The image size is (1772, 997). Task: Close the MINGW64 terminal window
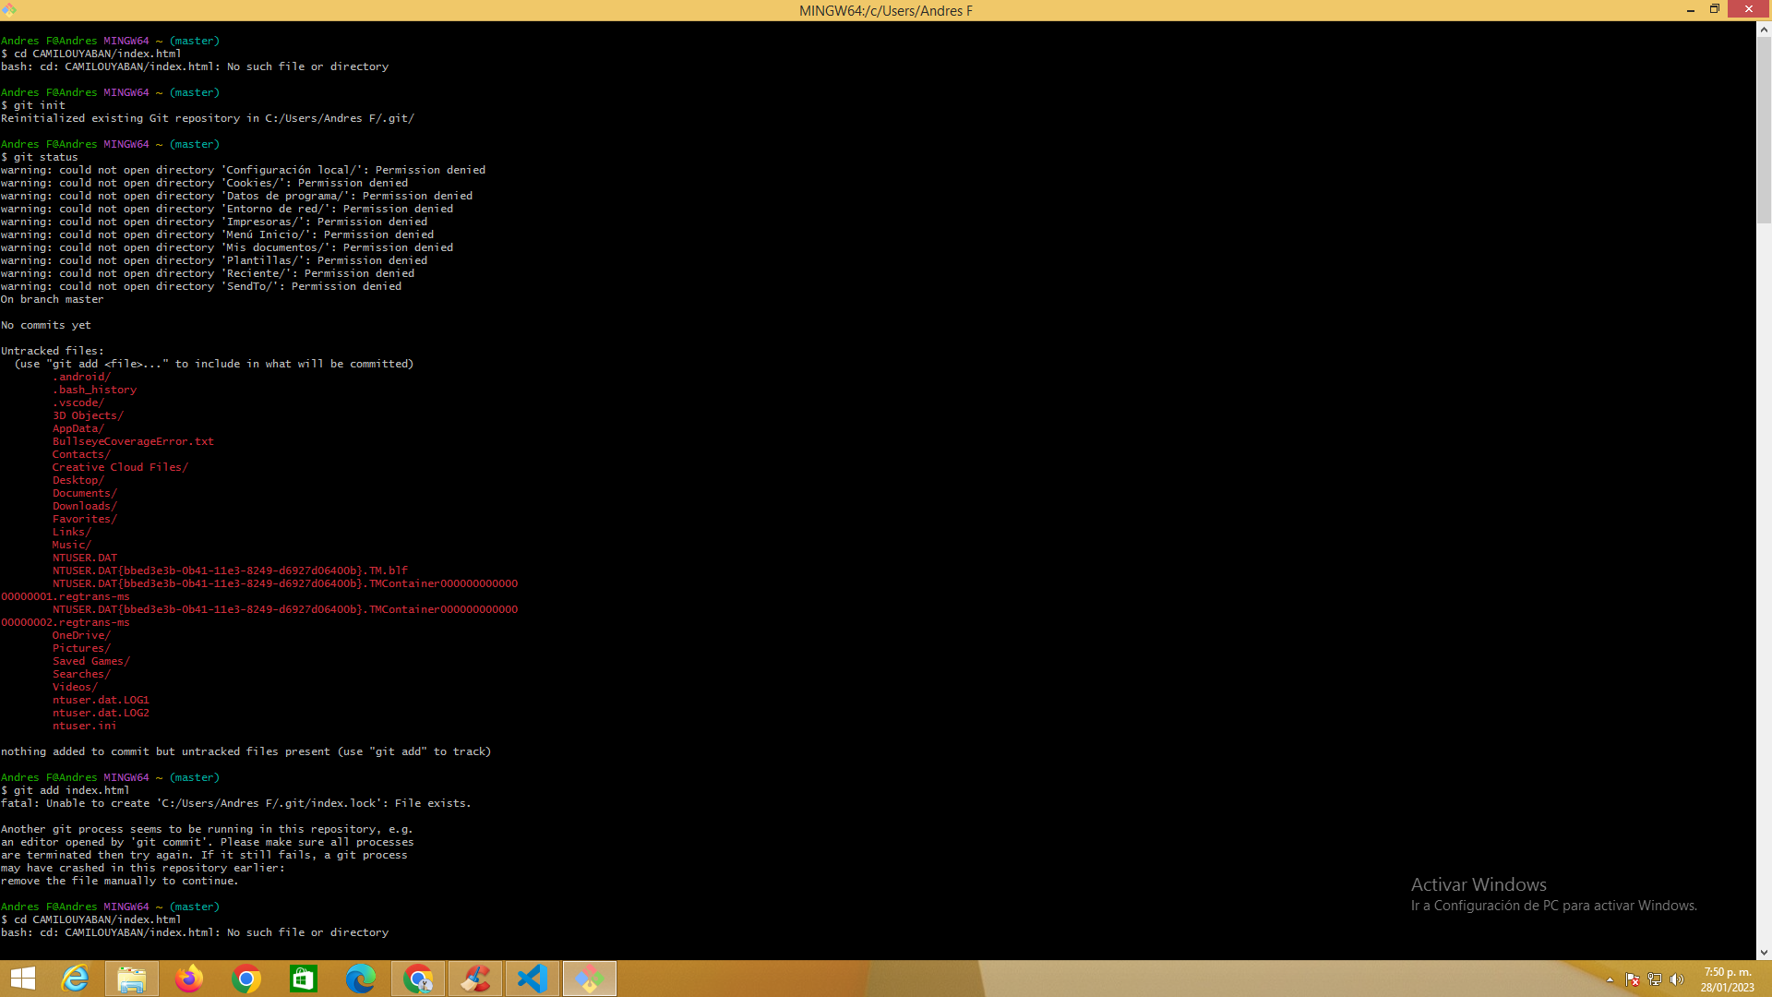(1749, 9)
